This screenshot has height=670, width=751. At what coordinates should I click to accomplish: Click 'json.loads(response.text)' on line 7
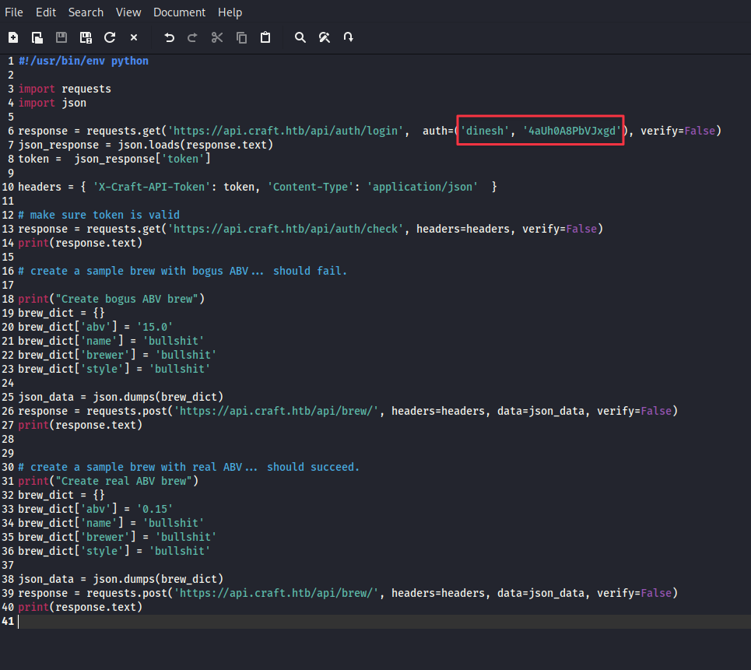click(x=195, y=145)
